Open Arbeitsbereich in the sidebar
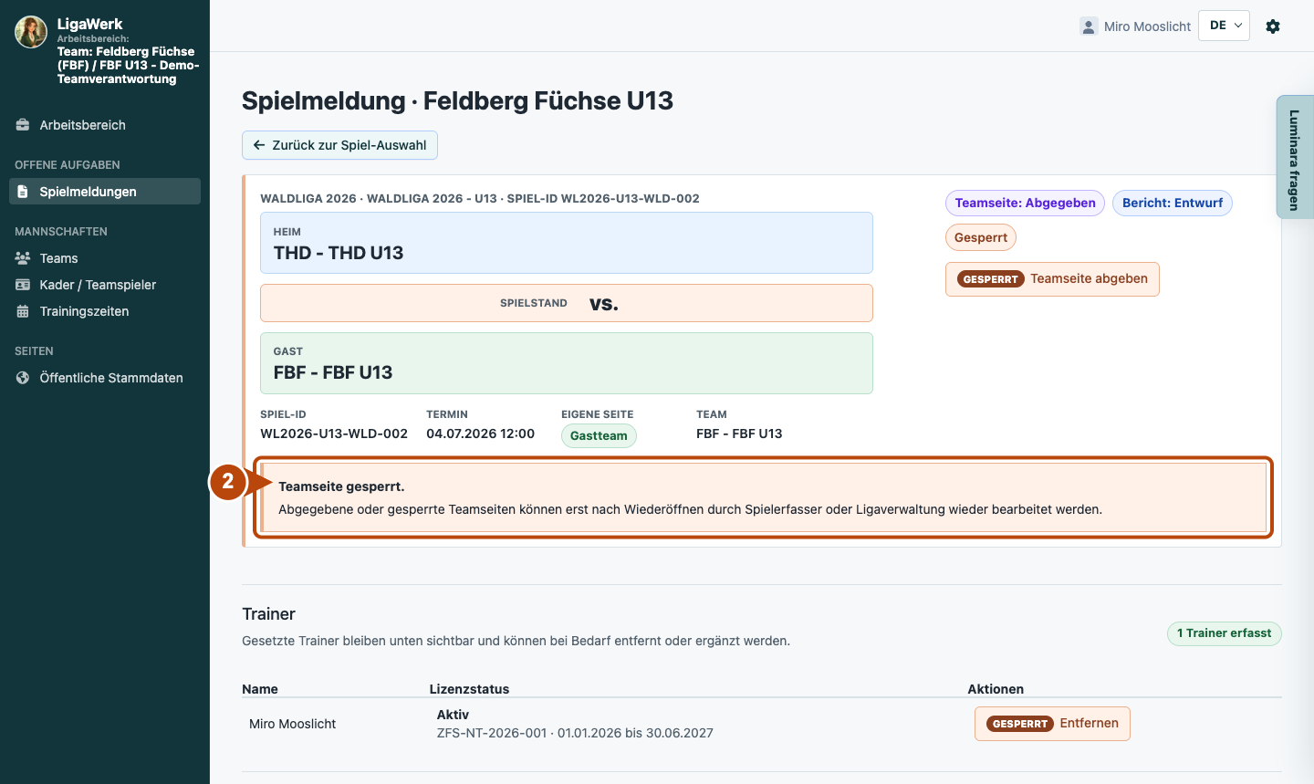 pos(105,125)
